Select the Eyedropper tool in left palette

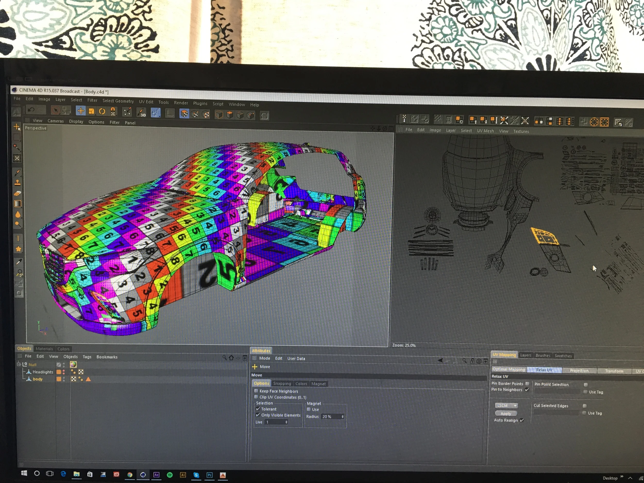pos(18,262)
